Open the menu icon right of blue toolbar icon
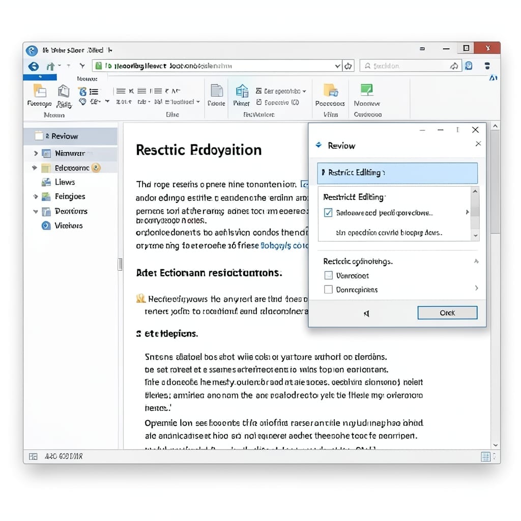Screen dimensions: 521x521 coord(487,66)
